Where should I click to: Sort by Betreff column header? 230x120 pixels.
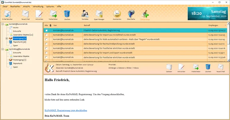(87, 25)
